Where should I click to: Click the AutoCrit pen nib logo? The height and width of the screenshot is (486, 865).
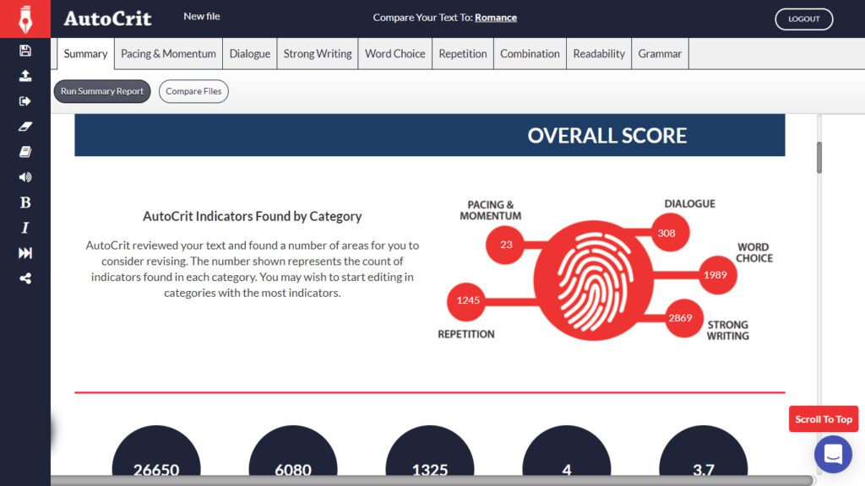pyautogui.click(x=25, y=19)
